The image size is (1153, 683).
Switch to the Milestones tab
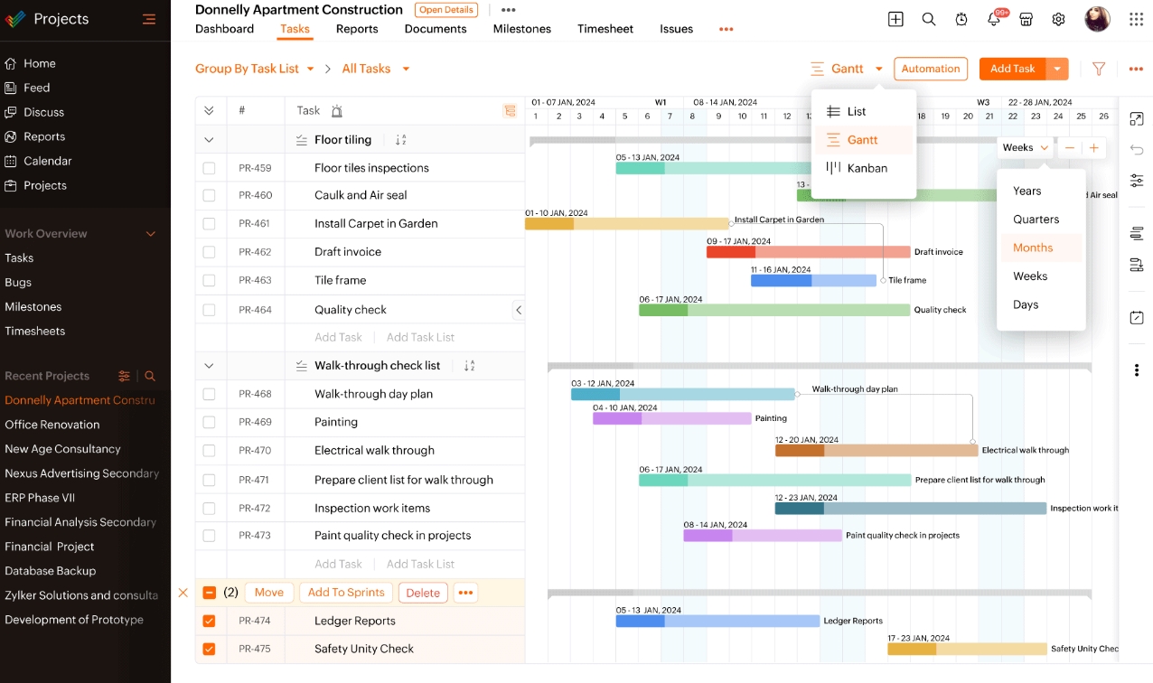[x=521, y=29]
